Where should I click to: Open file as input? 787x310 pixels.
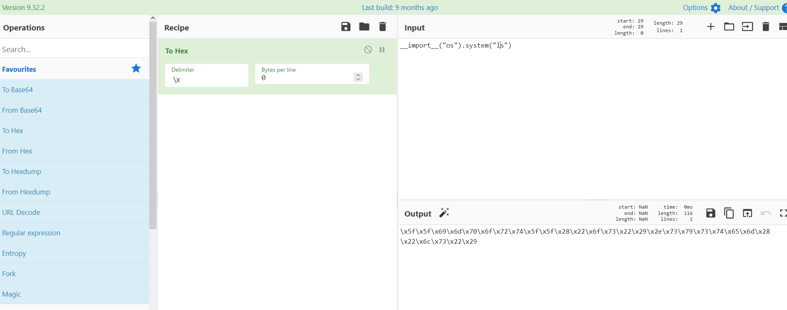tap(747, 27)
